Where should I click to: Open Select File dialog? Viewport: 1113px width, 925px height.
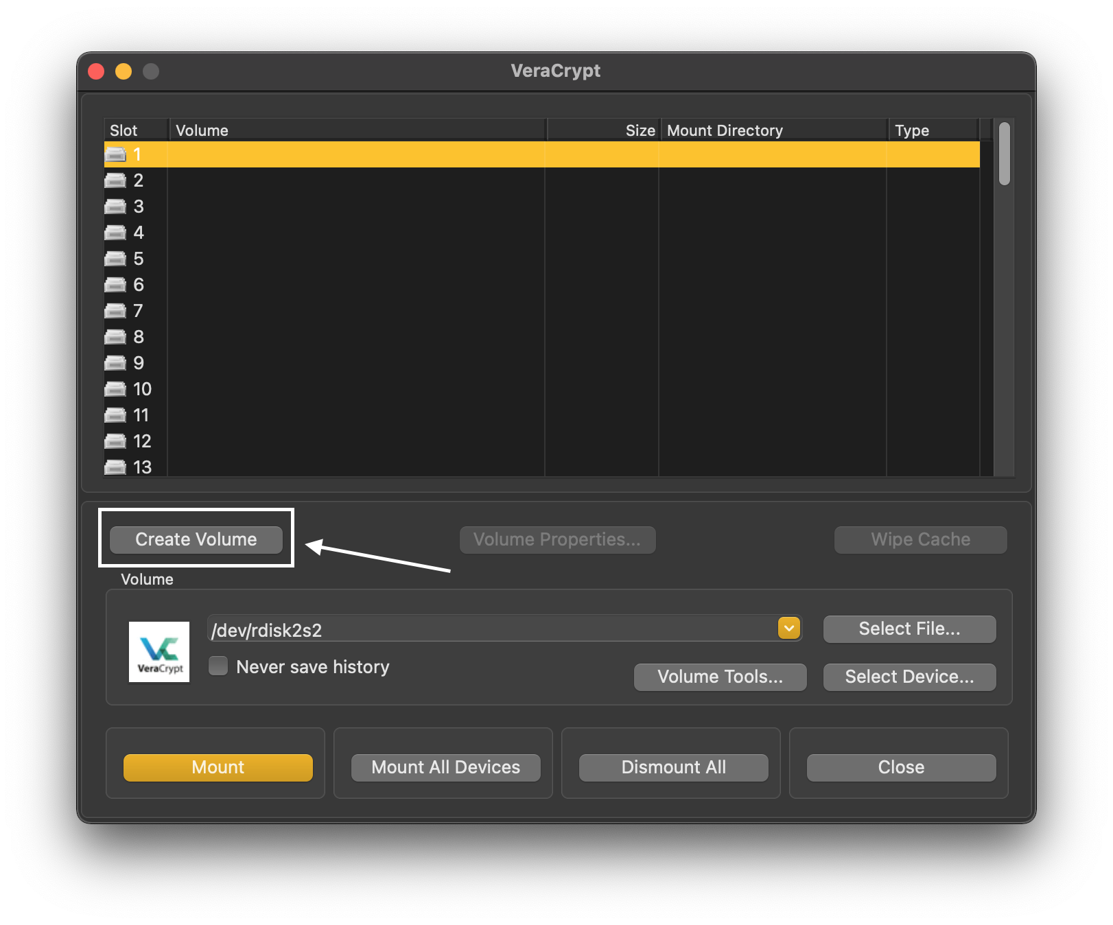(909, 629)
